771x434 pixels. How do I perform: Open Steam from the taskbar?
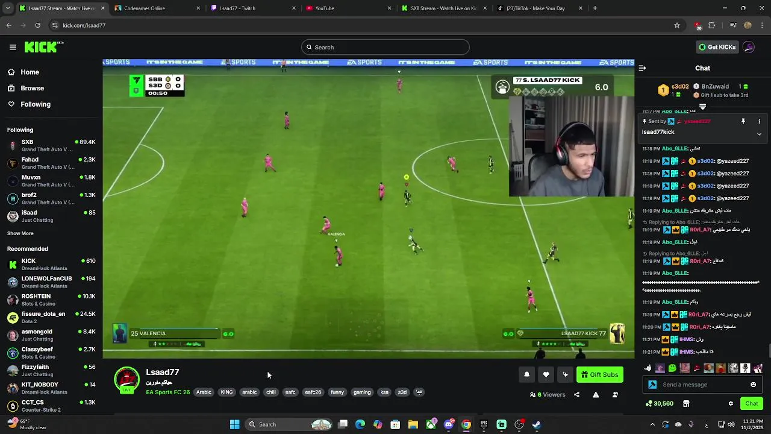click(537, 424)
